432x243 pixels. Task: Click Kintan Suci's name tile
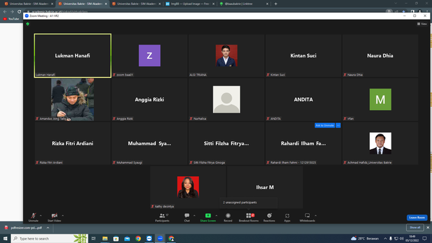tap(303, 55)
